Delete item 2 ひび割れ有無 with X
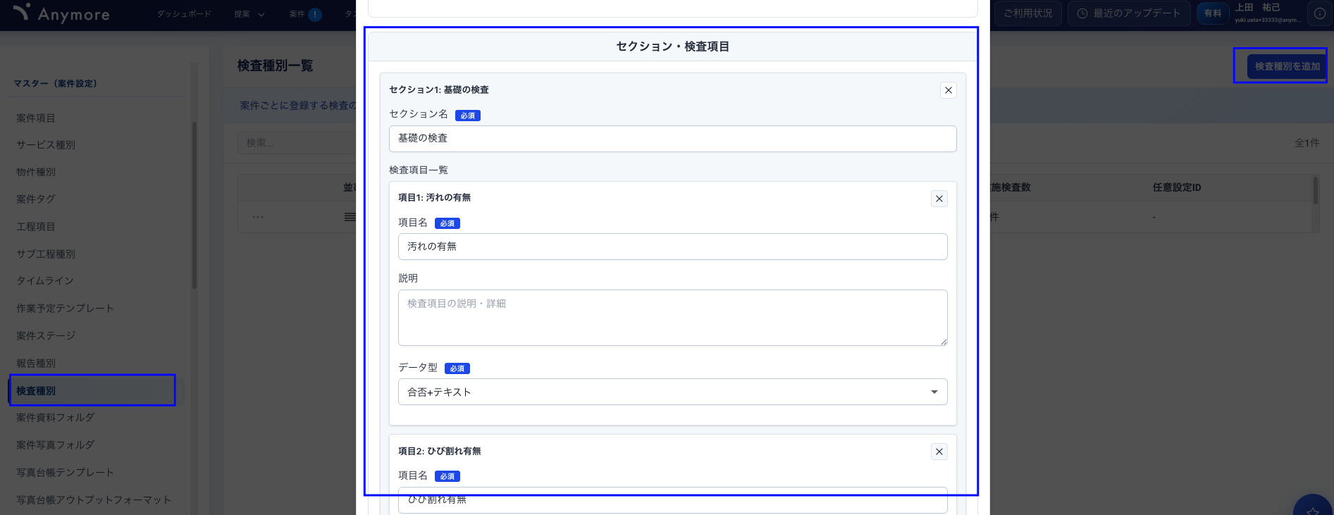Viewport: 1334px width, 515px height. coord(939,452)
